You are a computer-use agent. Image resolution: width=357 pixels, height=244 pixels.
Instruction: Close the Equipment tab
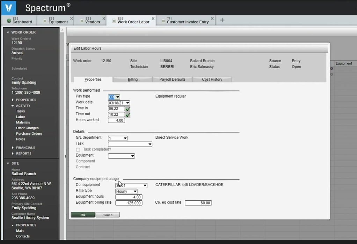click(71, 19)
